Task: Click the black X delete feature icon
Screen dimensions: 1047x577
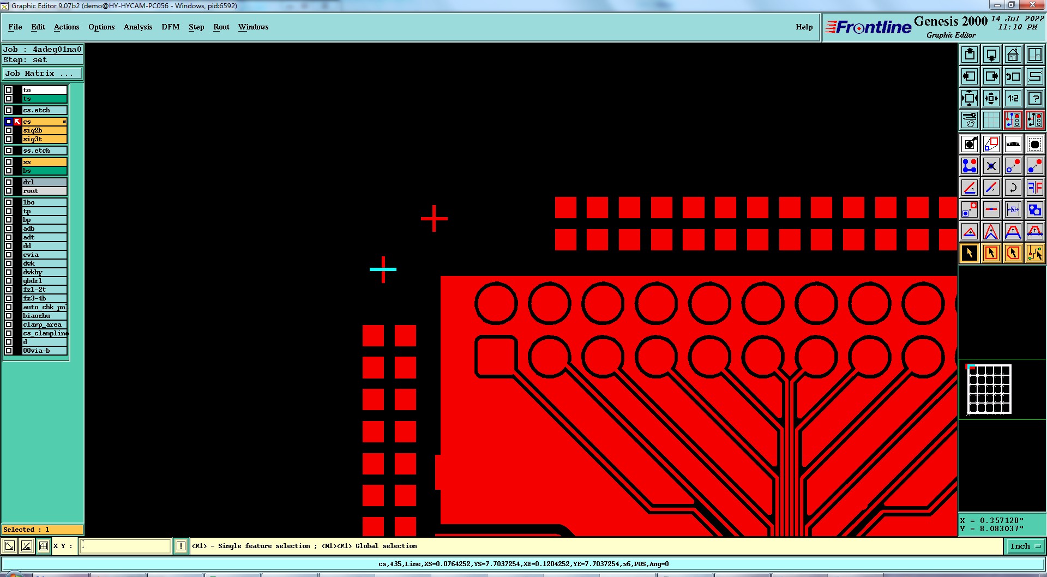Action: 991,166
